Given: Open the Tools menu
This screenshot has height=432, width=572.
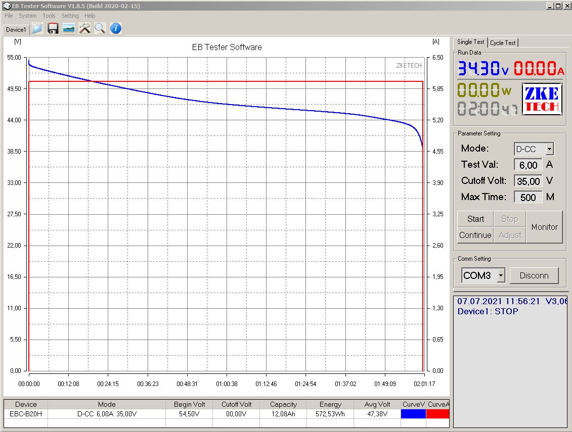Looking at the screenshot, I should tap(49, 16).
